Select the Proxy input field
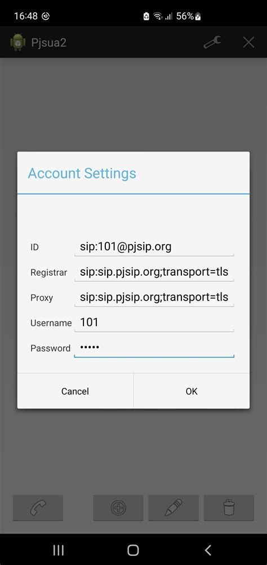This screenshot has height=565, width=267. [x=154, y=298]
